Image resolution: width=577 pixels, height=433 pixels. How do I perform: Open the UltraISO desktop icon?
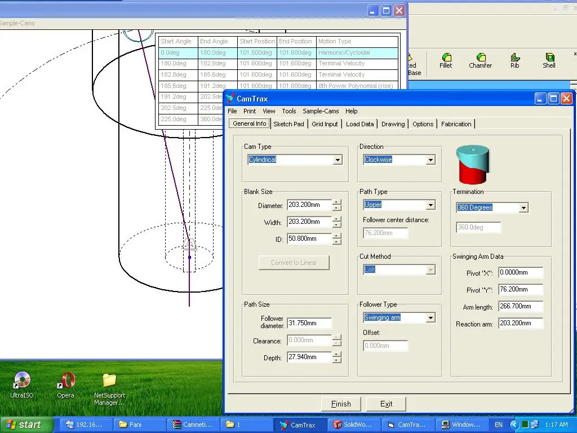point(22,381)
